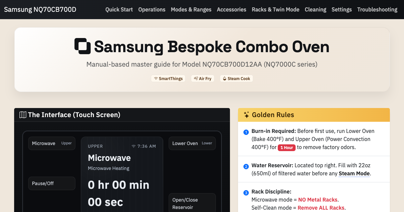Open the Quick Start nav item
Image resolution: width=404 pixels, height=212 pixels.
119,9
